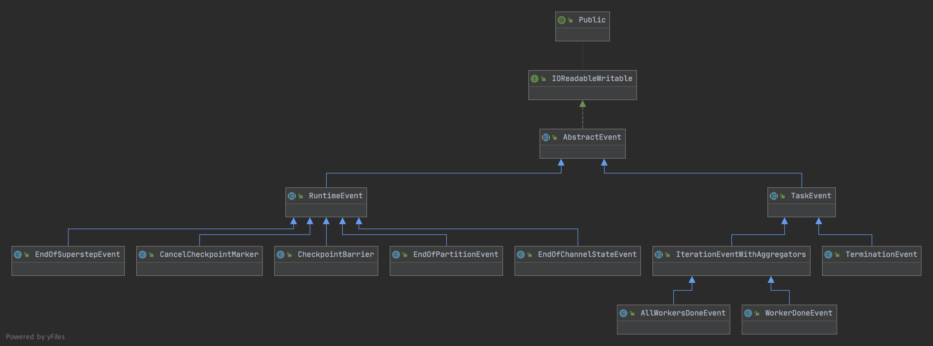
Task: Click the class icon beside EndOfSuperstepEvent
Action: (x=18, y=255)
